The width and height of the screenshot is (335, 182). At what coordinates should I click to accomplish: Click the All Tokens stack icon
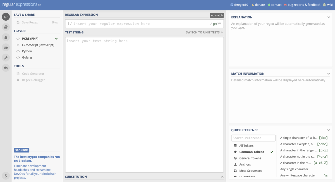click(235, 145)
